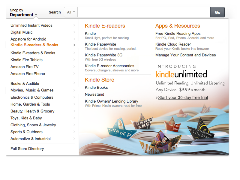The width and height of the screenshot is (240, 180).
Task: Open the Newsstand link
Action: (x=94, y=94)
